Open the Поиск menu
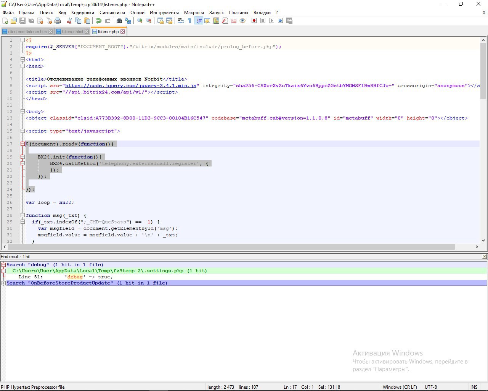This screenshot has height=391, width=488. pyautogui.click(x=47, y=12)
